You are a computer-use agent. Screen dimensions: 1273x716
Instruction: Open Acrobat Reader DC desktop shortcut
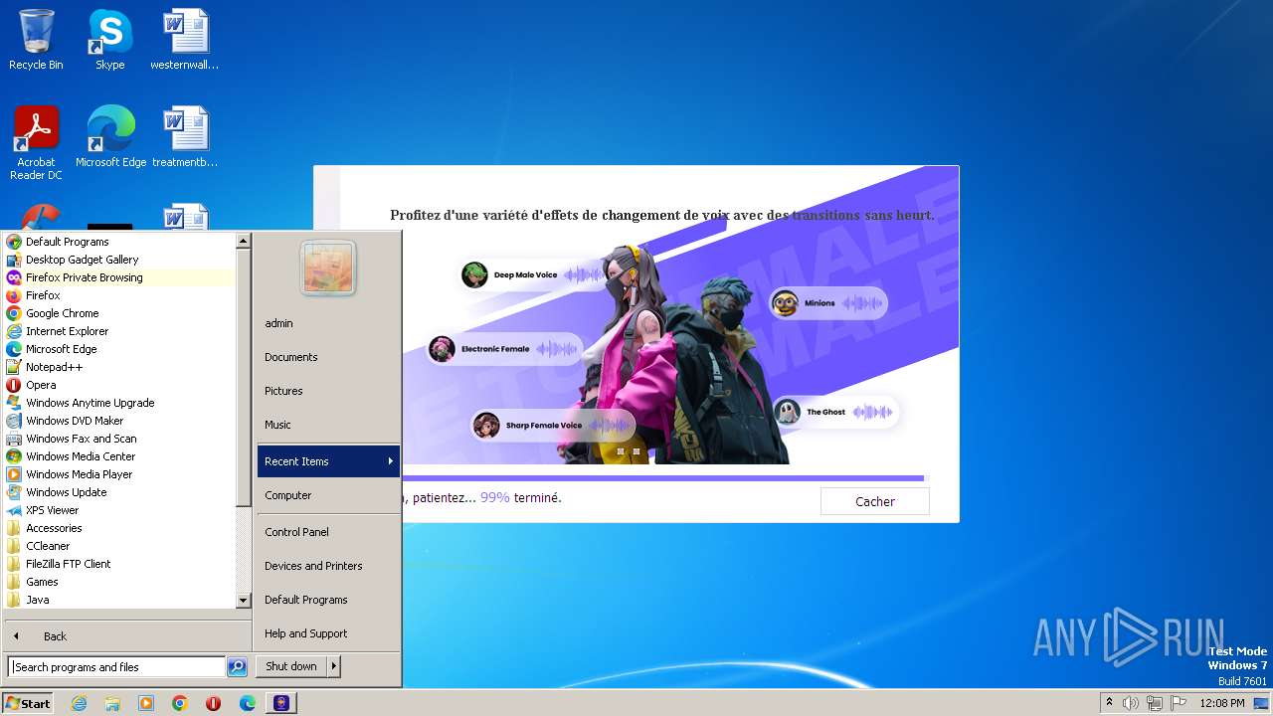click(x=36, y=142)
